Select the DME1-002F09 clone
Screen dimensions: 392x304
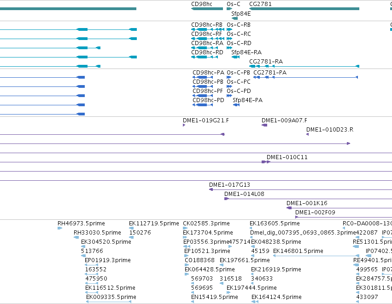344,217
